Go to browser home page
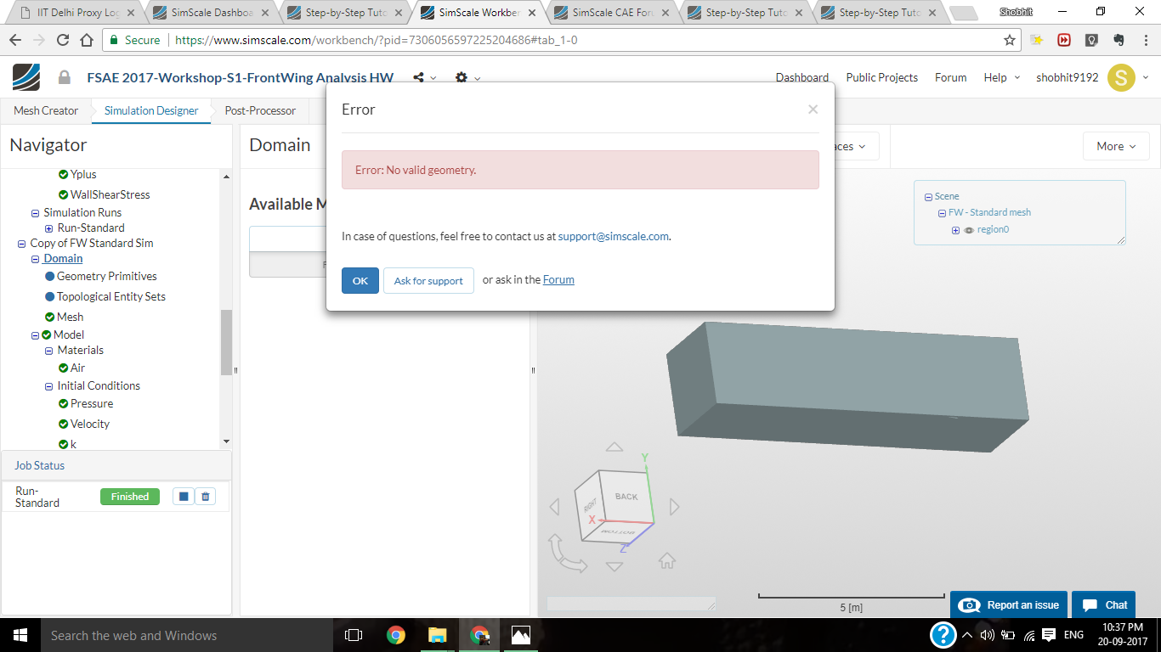This screenshot has width=1161, height=652. pos(87,40)
